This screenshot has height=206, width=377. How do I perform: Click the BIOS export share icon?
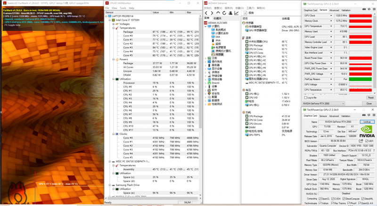[361, 141]
